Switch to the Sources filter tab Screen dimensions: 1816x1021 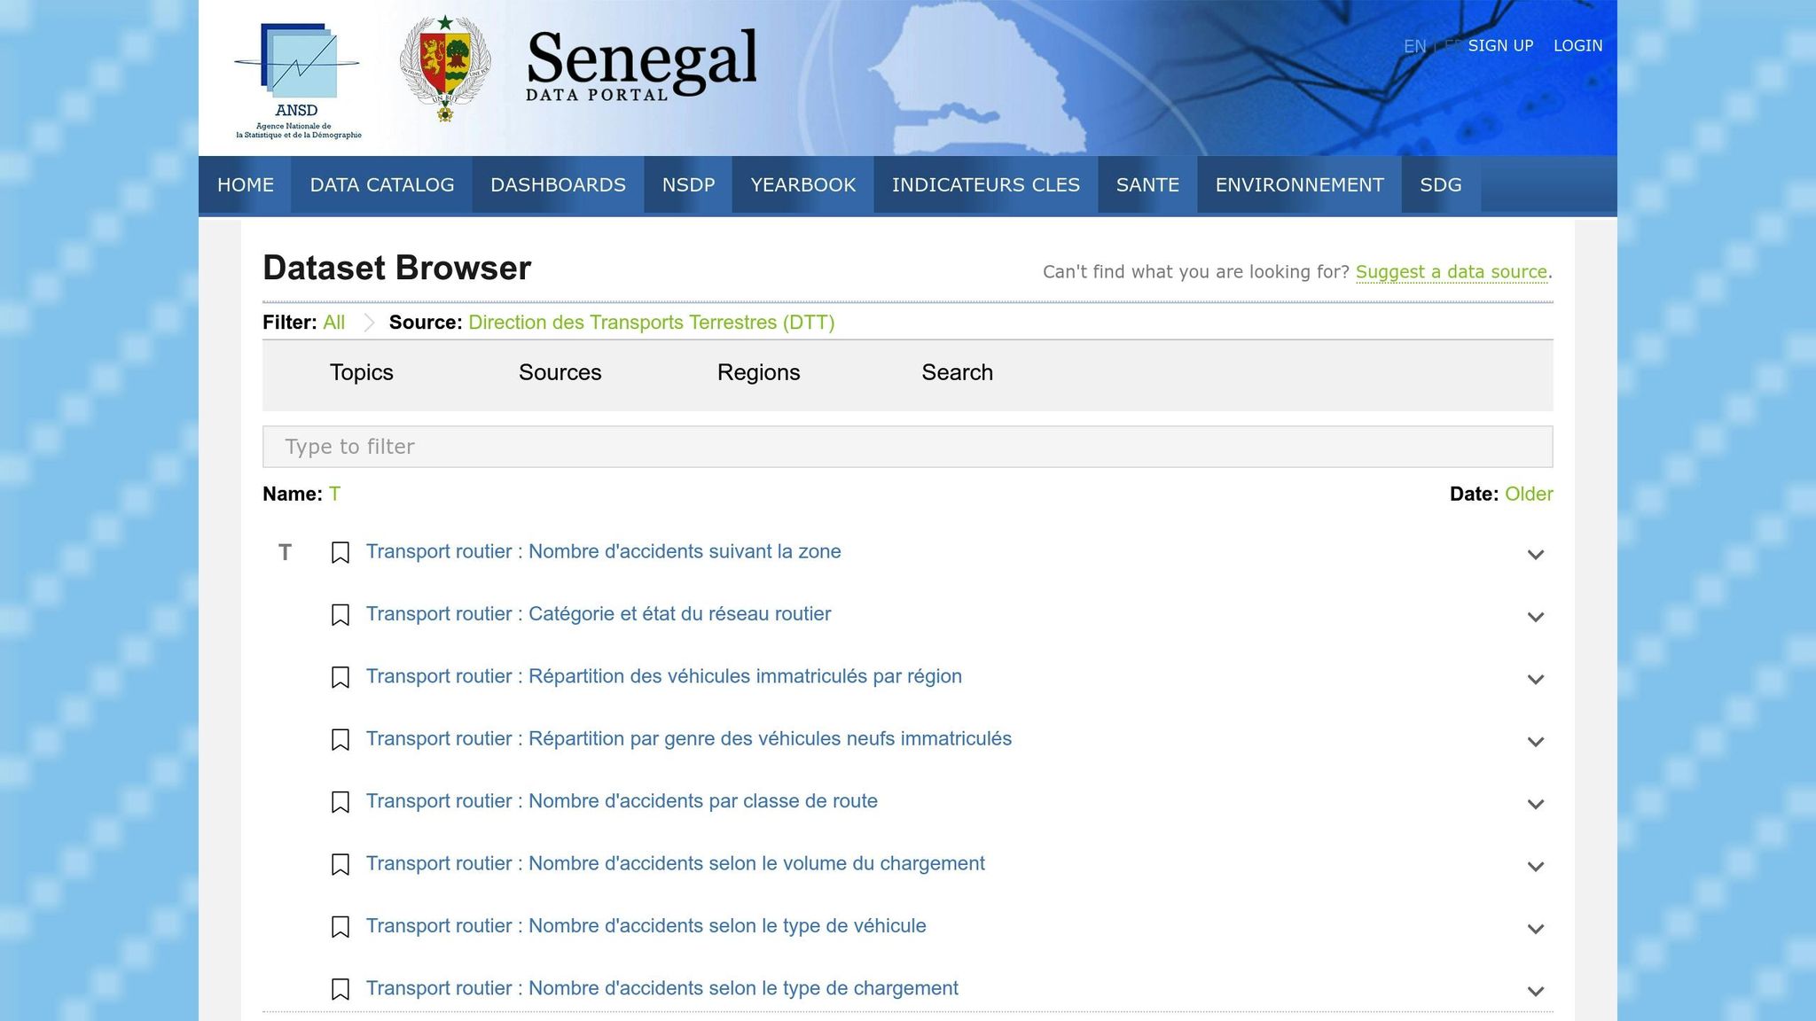[x=560, y=372]
